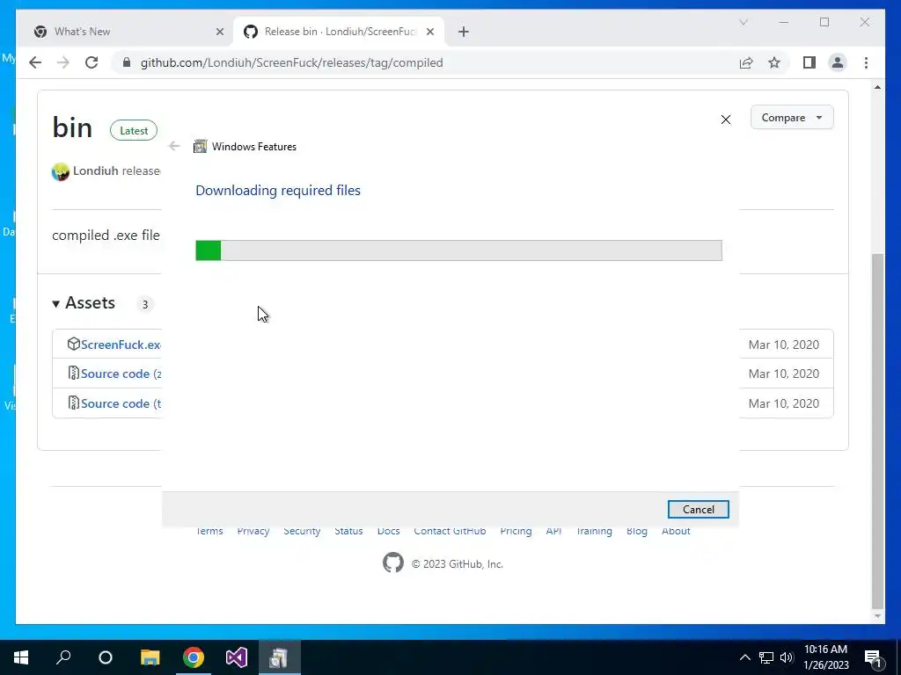Open the Londiuh profile link
This screenshot has height=675, width=901.
tap(95, 171)
